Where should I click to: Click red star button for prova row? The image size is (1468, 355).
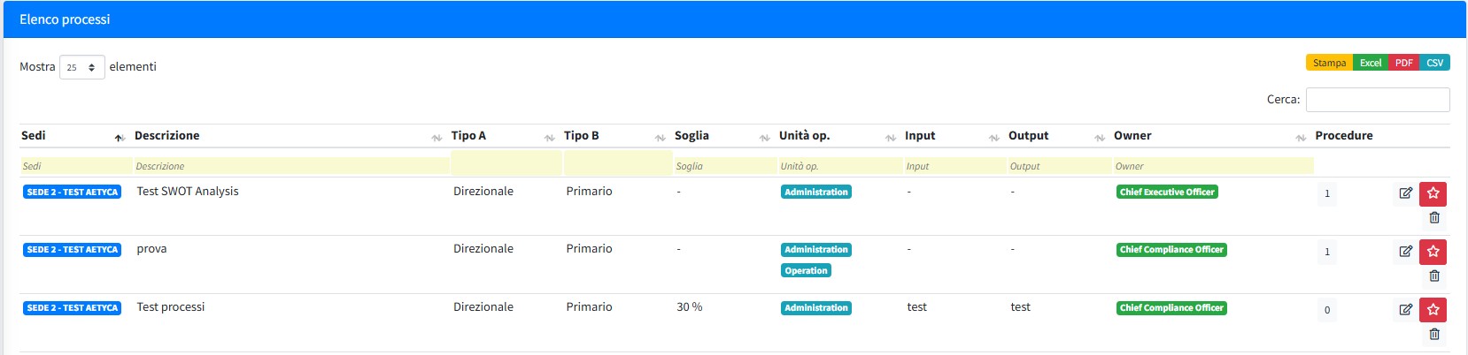coord(1433,252)
